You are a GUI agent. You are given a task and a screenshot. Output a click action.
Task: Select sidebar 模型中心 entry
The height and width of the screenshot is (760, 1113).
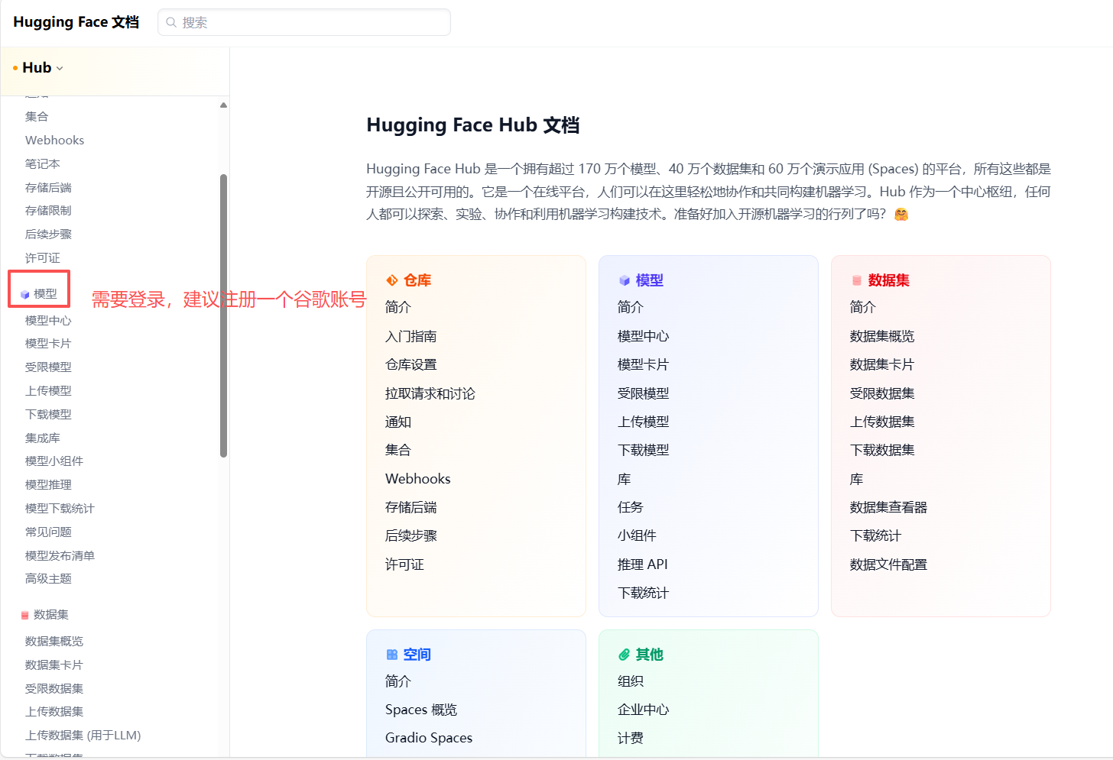[48, 321]
